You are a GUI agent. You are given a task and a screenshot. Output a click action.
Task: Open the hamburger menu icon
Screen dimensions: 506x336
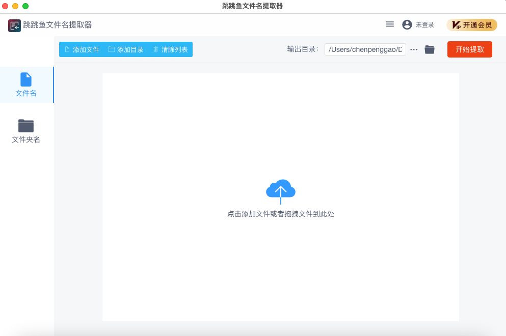click(390, 24)
